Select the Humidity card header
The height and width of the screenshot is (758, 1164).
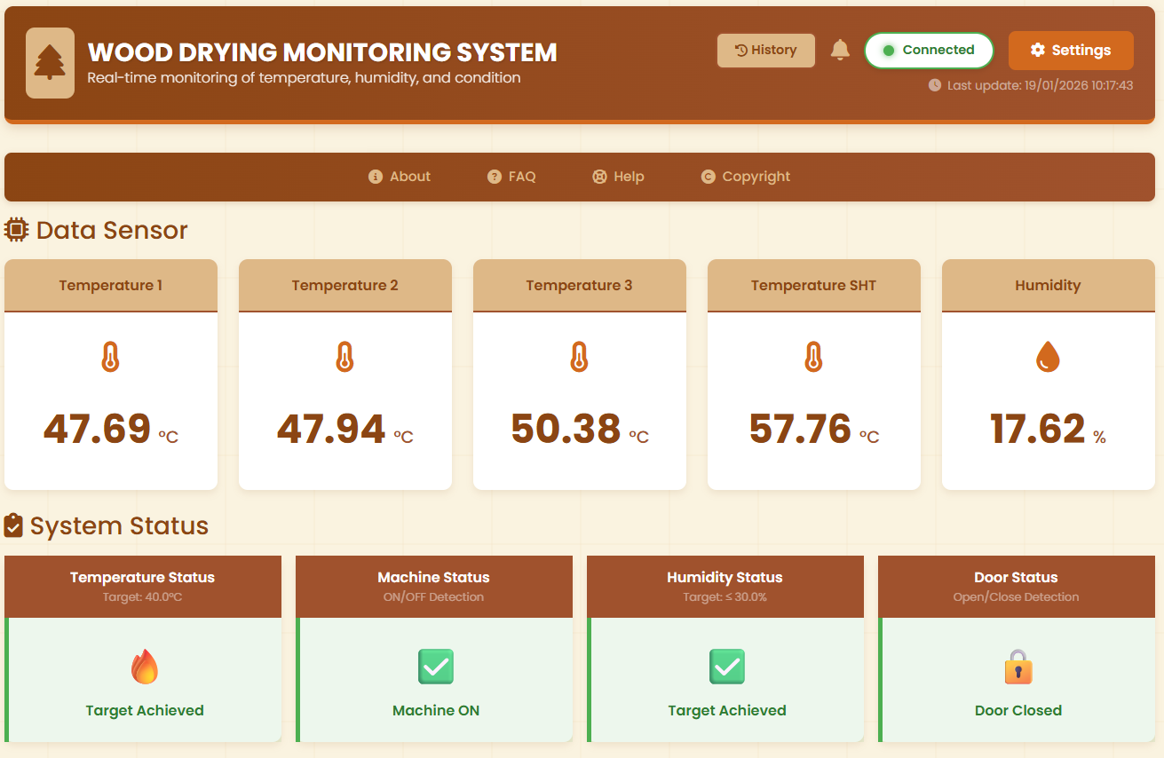pos(1049,286)
